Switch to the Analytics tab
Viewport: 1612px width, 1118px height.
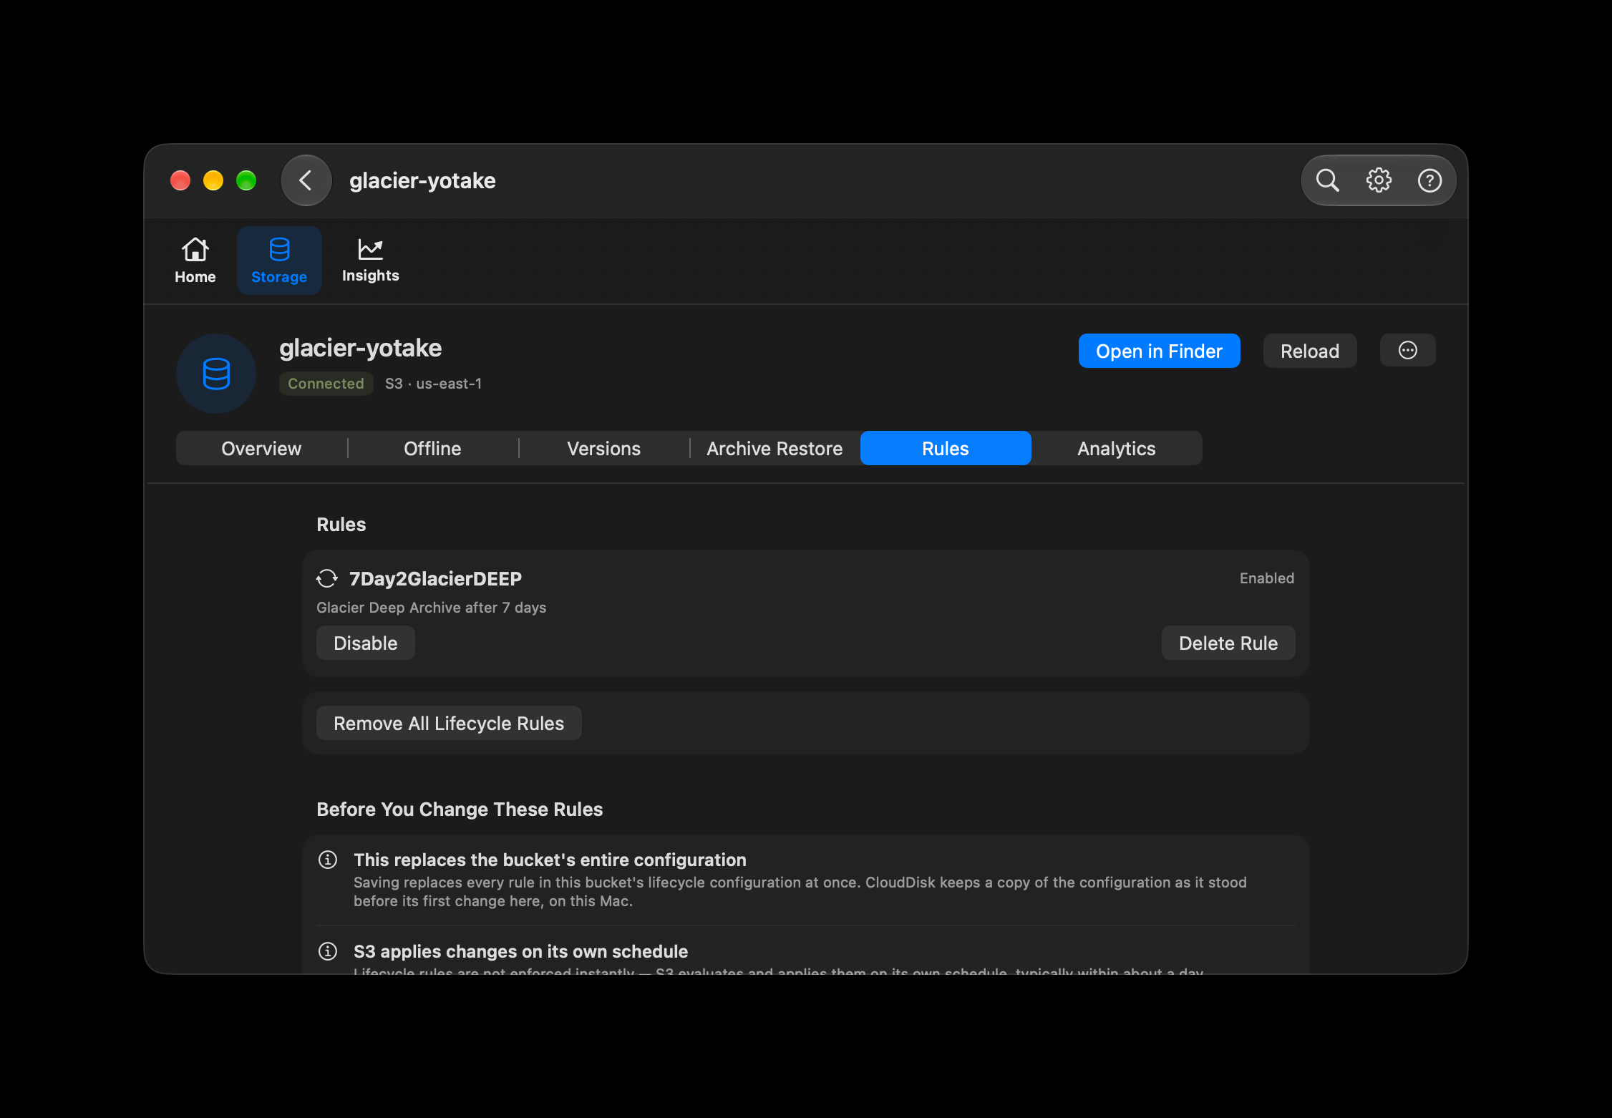click(1117, 449)
